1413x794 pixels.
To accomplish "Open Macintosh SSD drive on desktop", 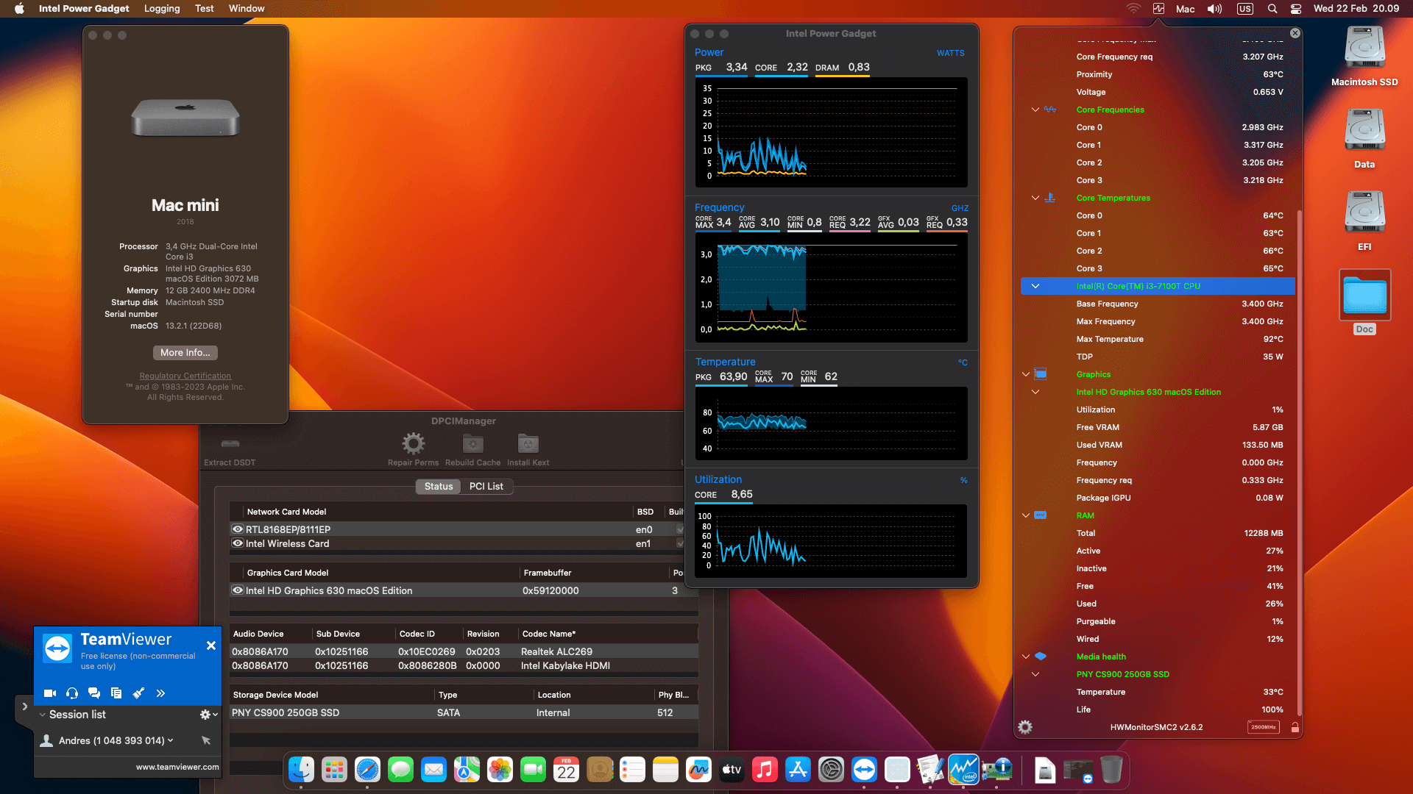I will coord(1364,57).
